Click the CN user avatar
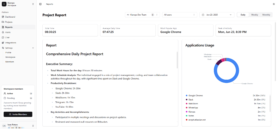The height and width of the screenshot is (129, 277). point(4,126)
